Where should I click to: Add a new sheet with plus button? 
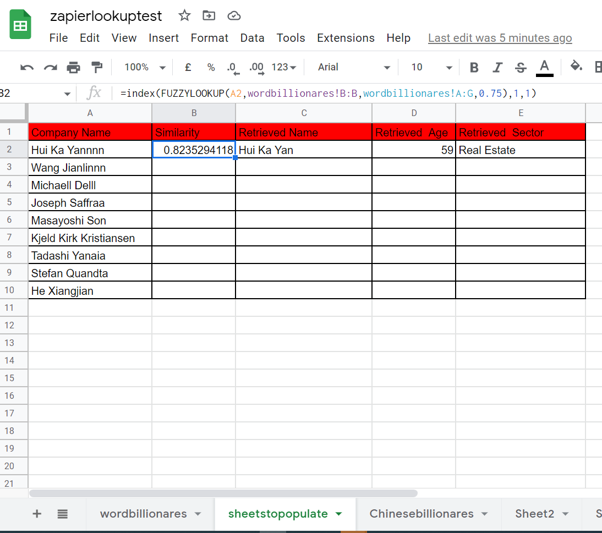click(x=37, y=514)
